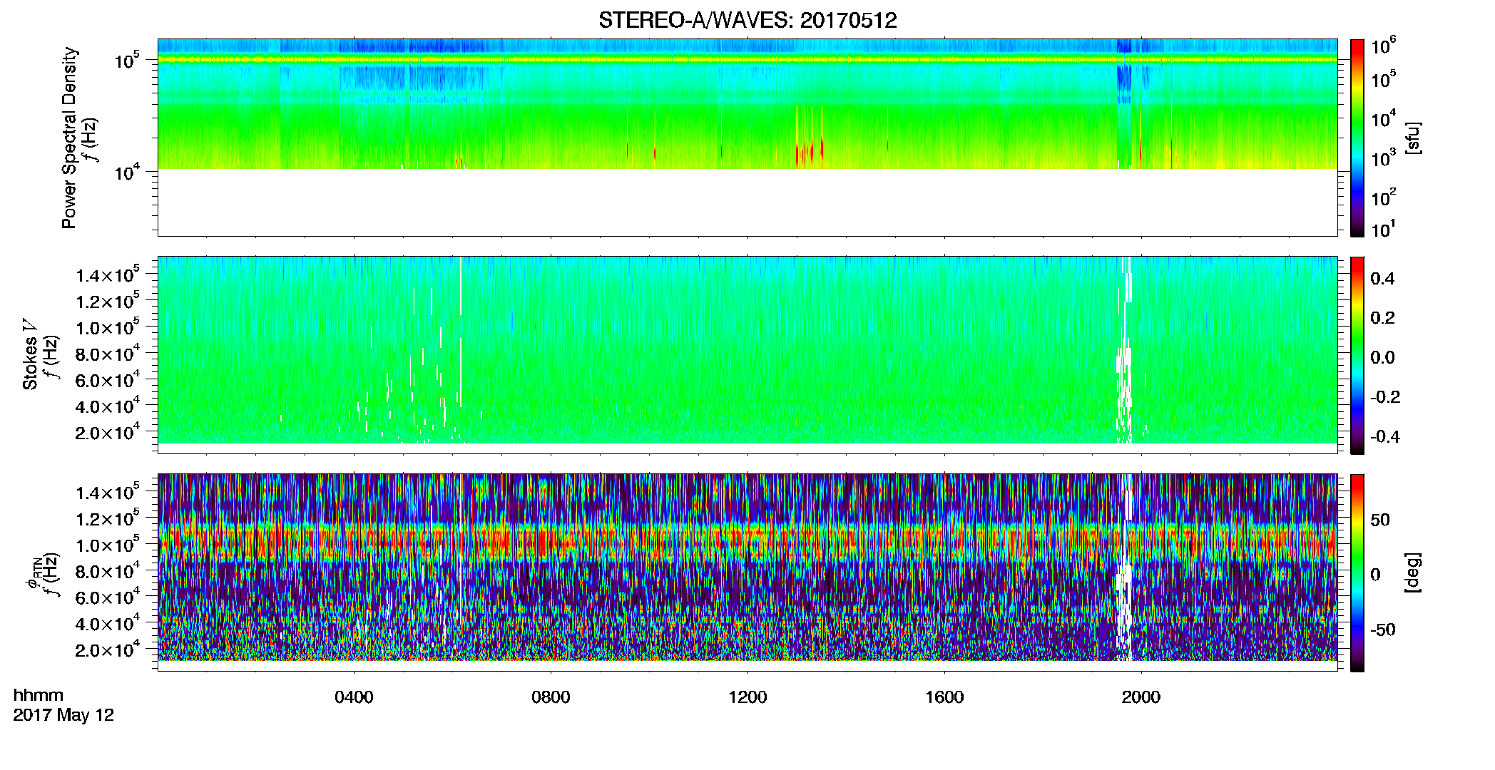This screenshot has width=1495, height=770.
Task: Click the top panel's sfu color bar
Action: pos(1357,138)
